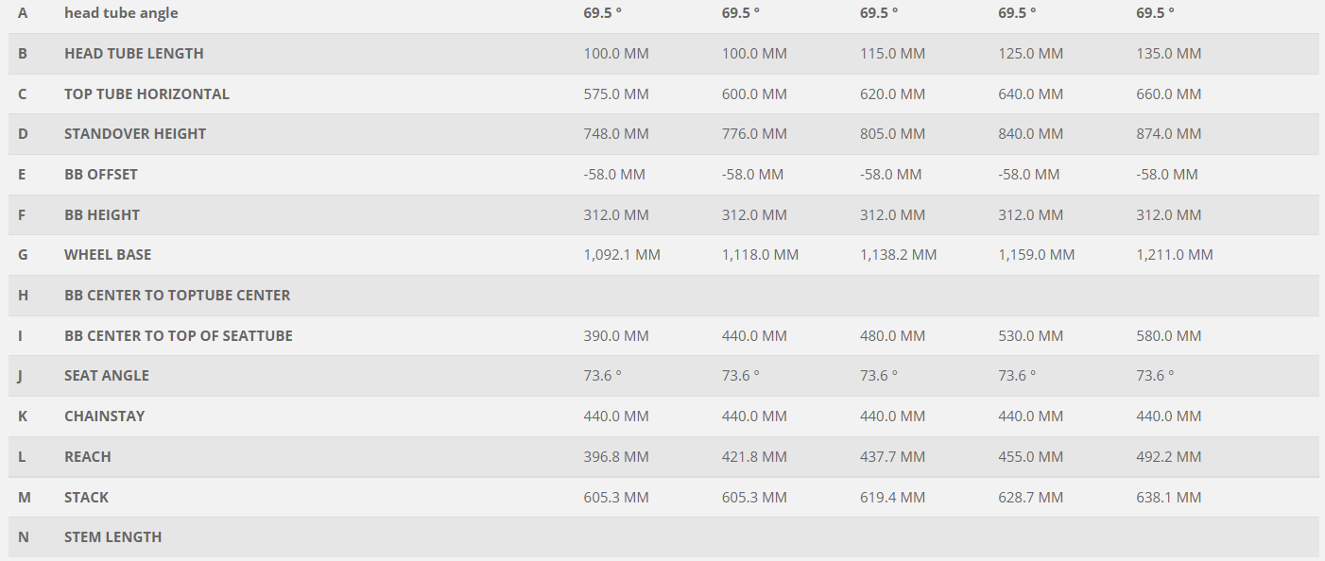Select BB CENTER TO TOP OF SEATTUBE label
The width and height of the screenshot is (1325, 561).
pos(179,336)
